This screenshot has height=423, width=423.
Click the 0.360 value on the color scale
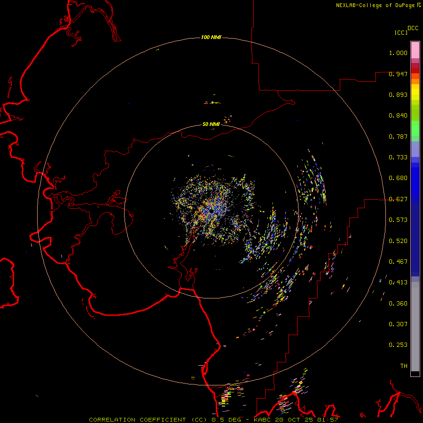pos(398,304)
